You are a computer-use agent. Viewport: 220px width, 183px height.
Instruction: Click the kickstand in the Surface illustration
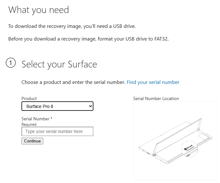(x=177, y=137)
